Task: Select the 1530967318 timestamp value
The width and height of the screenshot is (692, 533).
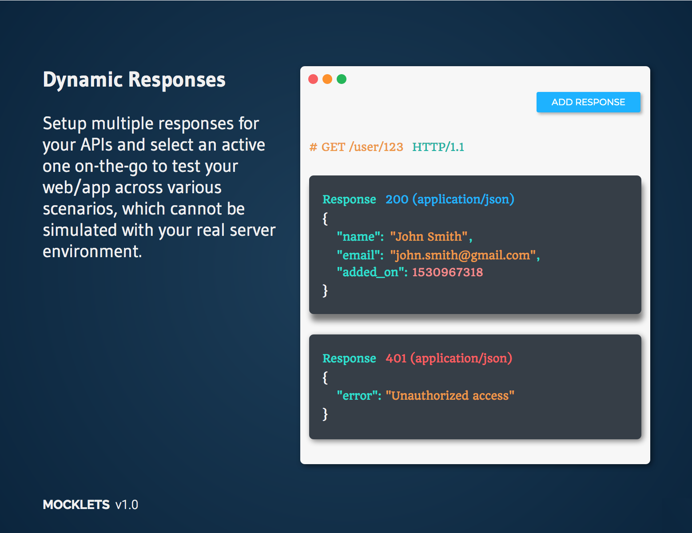Action: [447, 272]
